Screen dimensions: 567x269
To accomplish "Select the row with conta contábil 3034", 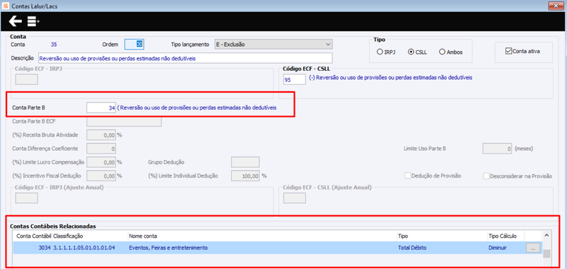I will coord(278,248).
